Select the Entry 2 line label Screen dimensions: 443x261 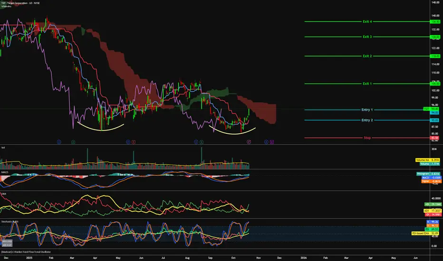click(x=367, y=120)
